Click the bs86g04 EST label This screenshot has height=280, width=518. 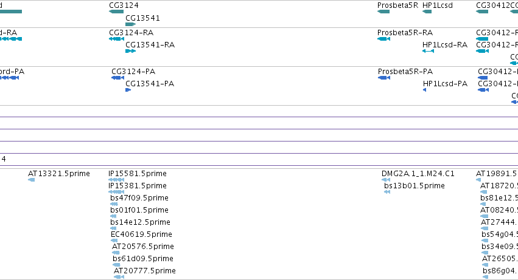(500, 271)
